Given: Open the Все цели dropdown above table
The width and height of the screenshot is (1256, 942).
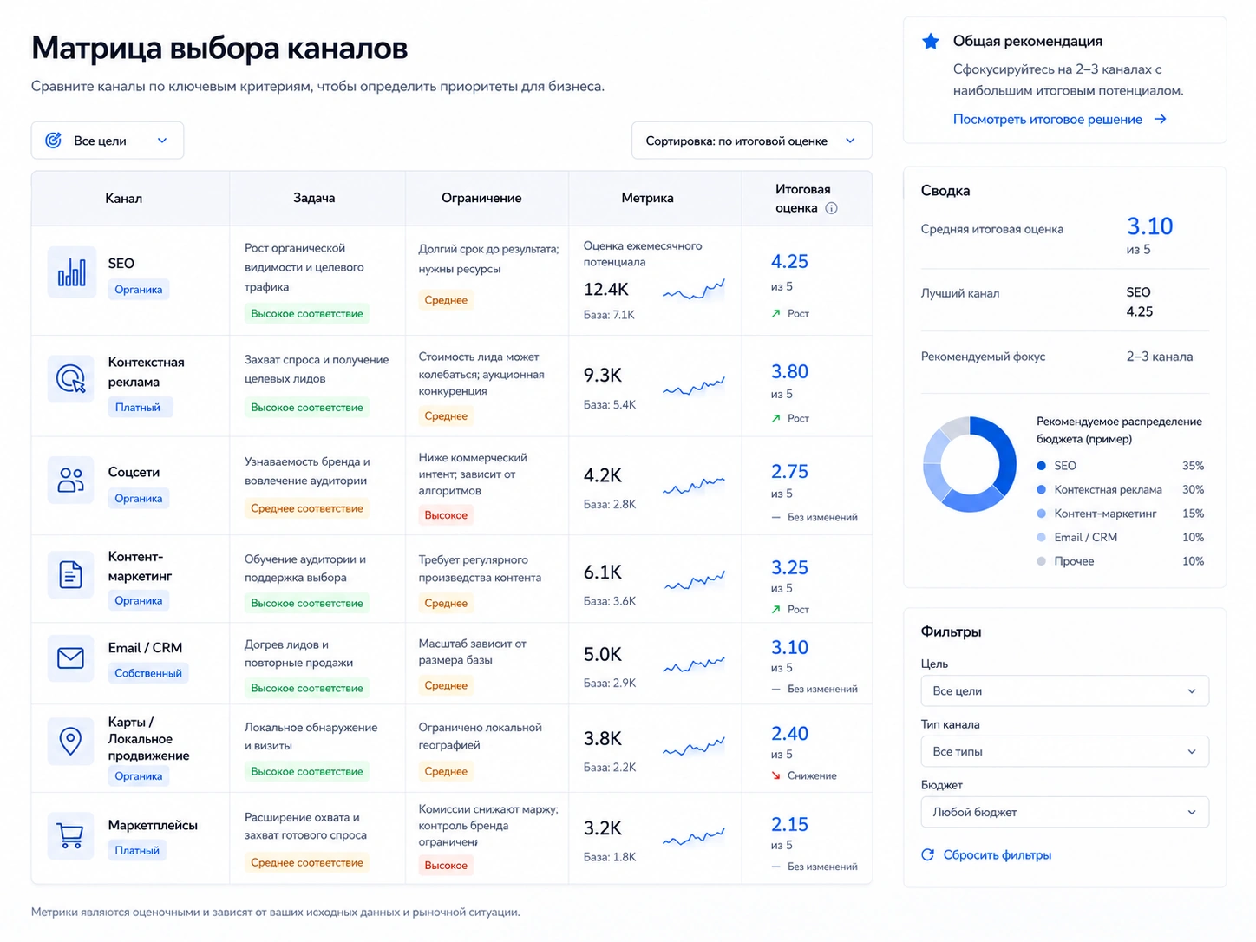Looking at the screenshot, I should click(x=108, y=141).
